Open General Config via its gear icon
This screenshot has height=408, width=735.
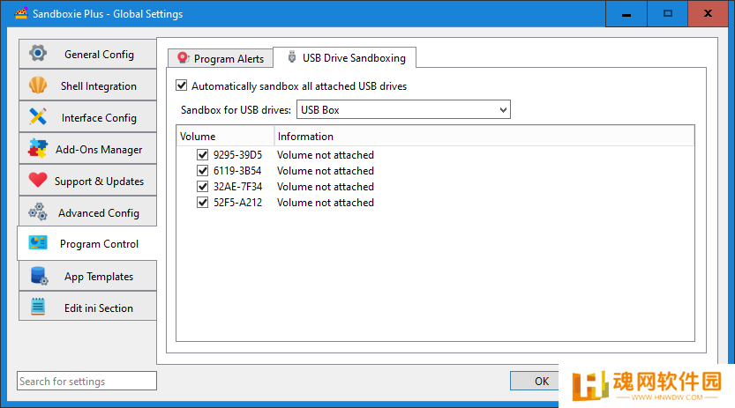37,53
